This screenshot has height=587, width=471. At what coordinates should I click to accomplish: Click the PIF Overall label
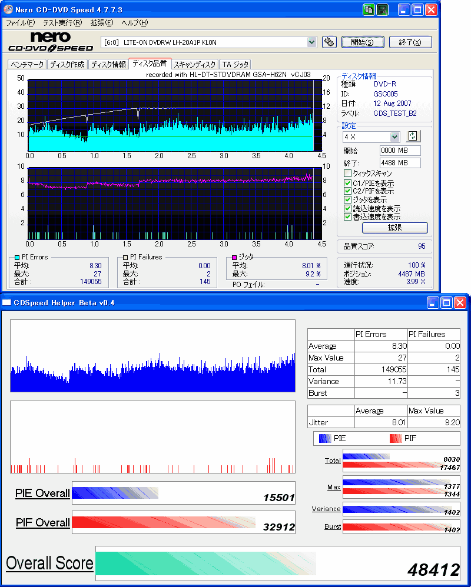pos(43,523)
